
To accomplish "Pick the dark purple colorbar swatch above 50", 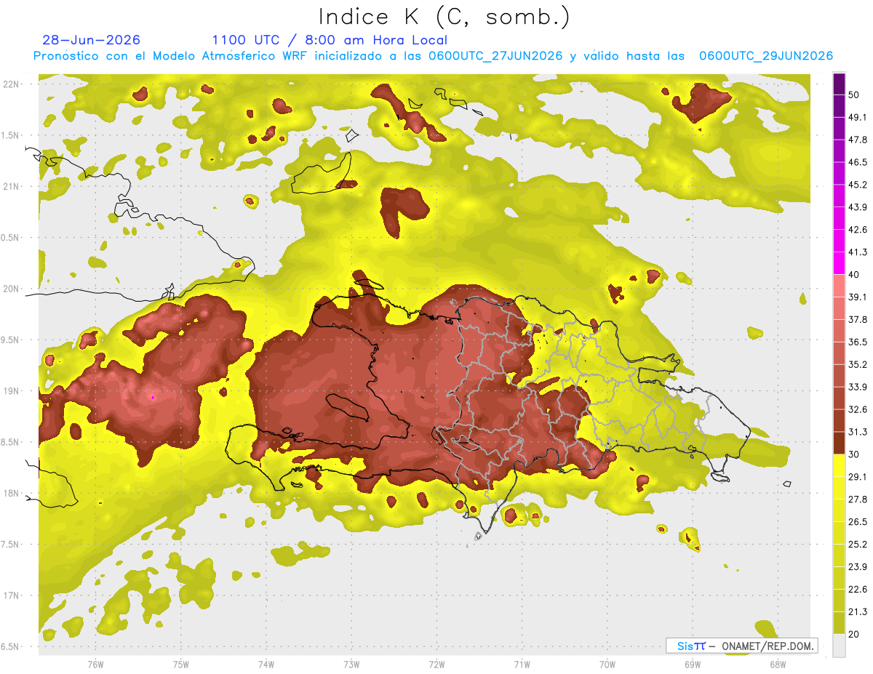I will pyautogui.click(x=839, y=84).
